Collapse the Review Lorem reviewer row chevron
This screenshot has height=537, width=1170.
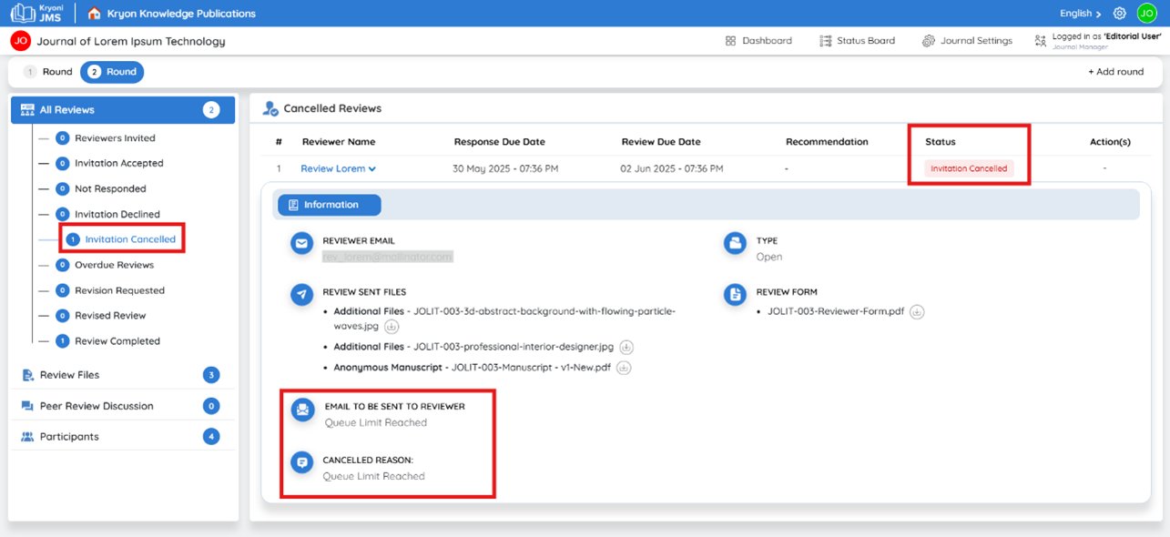tap(372, 168)
